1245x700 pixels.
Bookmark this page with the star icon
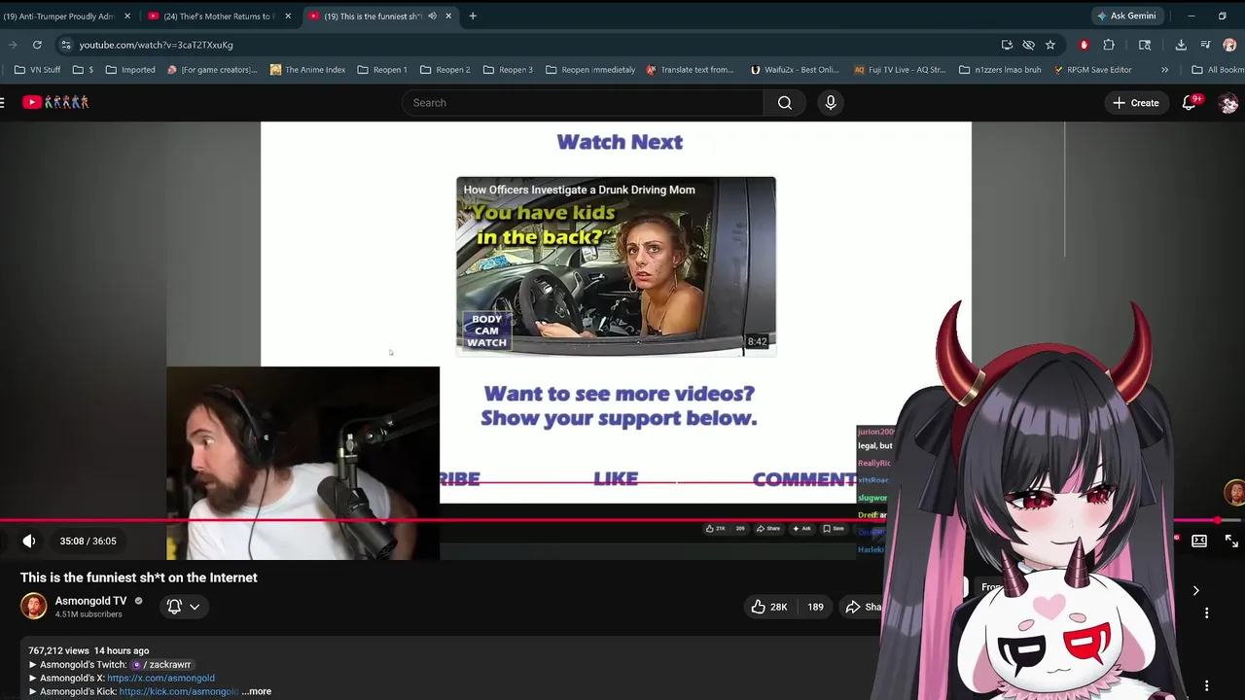point(1050,45)
